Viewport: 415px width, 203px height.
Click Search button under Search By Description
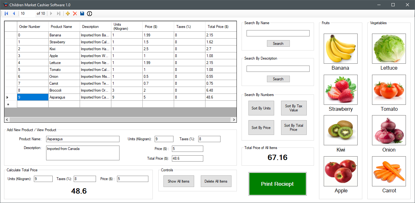pos(278,79)
